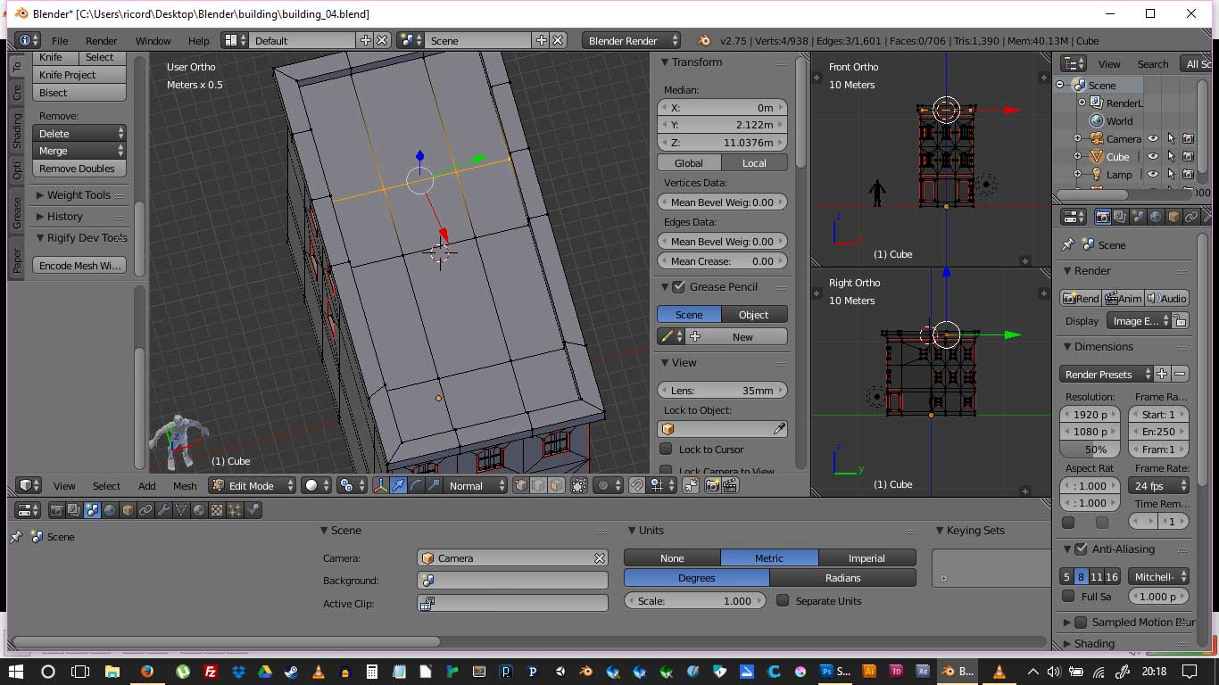This screenshot has width=1219, height=685.
Task: Click the Mean Crease slider field
Action: click(722, 261)
